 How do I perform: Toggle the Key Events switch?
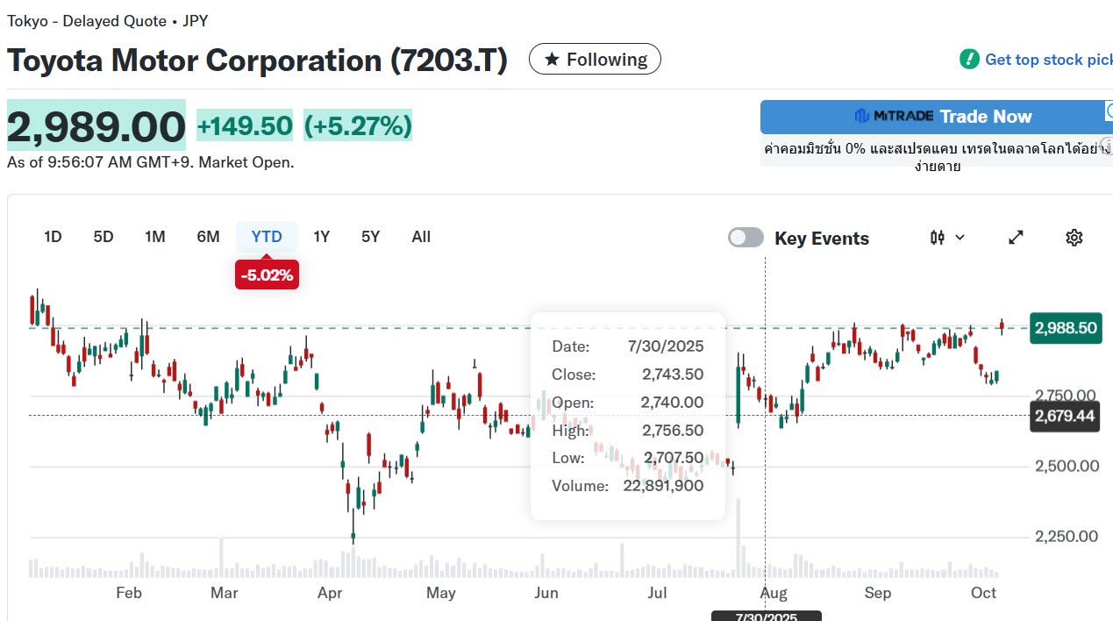(x=746, y=238)
